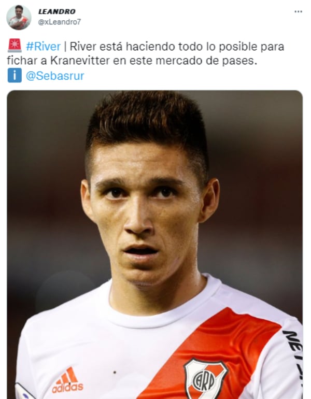Click the blue information emoji

pyautogui.click(x=15, y=75)
